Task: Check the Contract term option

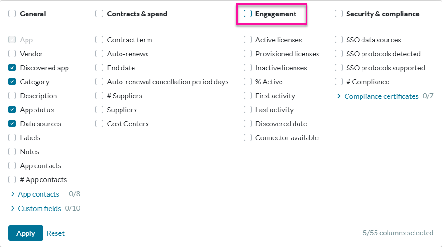Action: point(99,40)
